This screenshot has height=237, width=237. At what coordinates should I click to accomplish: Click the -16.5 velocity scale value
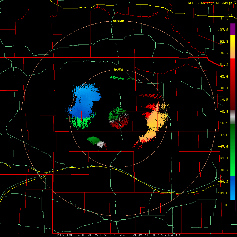223,123
